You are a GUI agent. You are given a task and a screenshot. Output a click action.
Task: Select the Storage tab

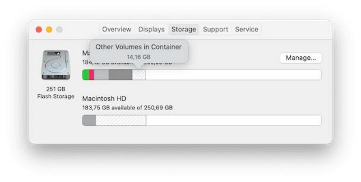[x=184, y=29]
